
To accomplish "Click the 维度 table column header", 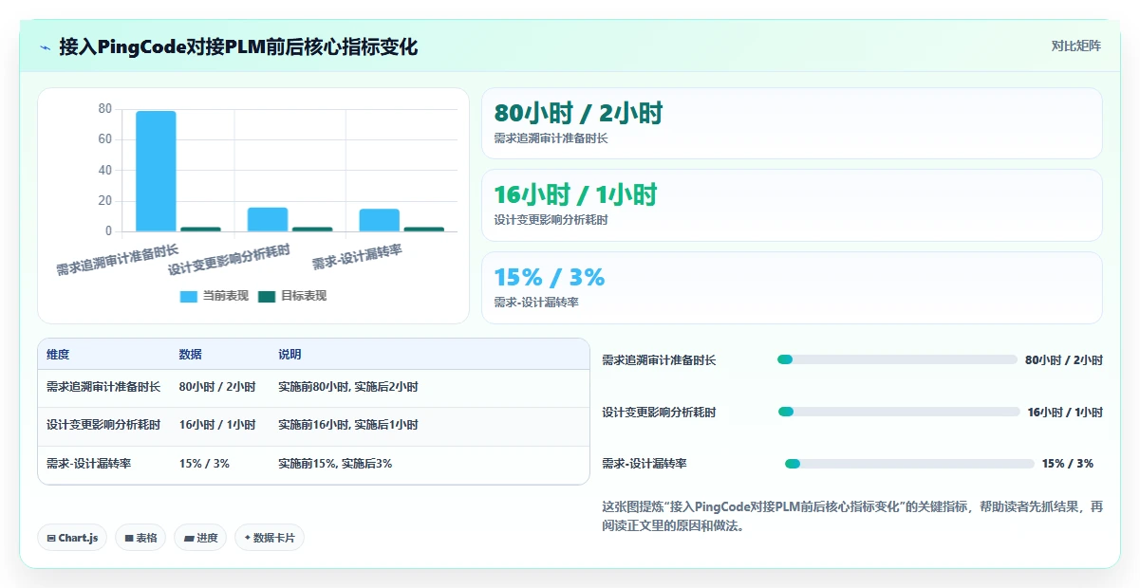I will click(58, 355).
